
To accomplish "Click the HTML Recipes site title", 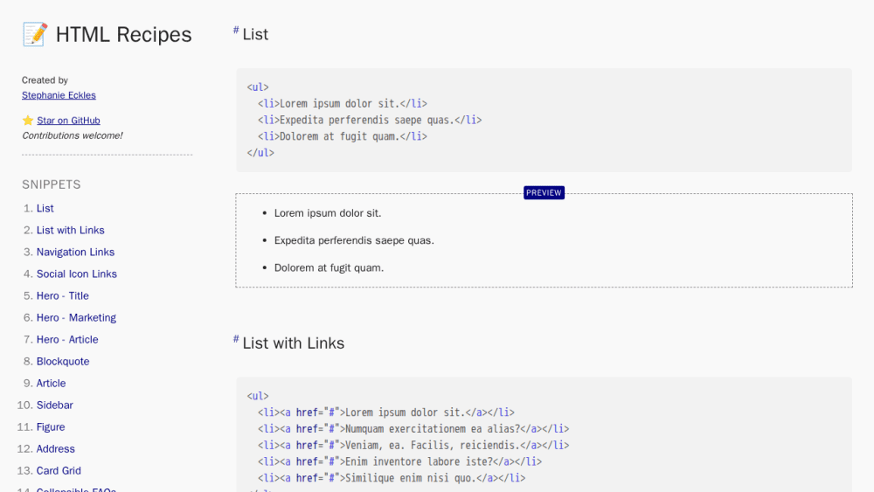I will tap(124, 35).
